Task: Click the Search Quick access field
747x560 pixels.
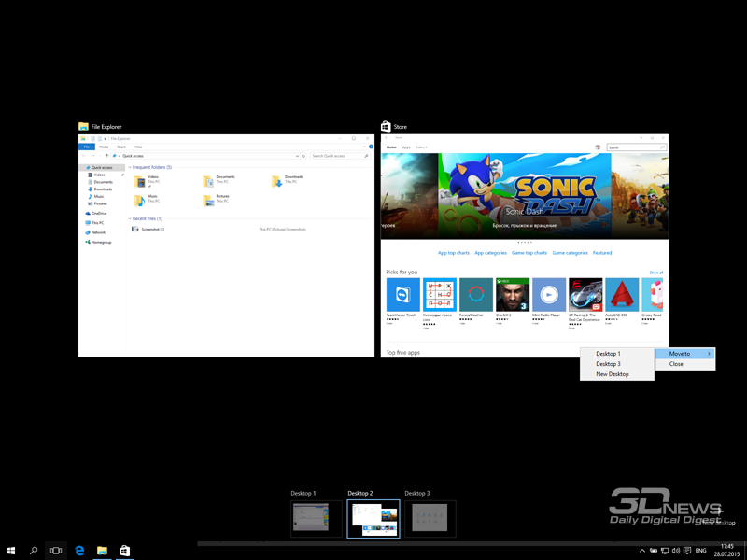Action: coord(340,156)
